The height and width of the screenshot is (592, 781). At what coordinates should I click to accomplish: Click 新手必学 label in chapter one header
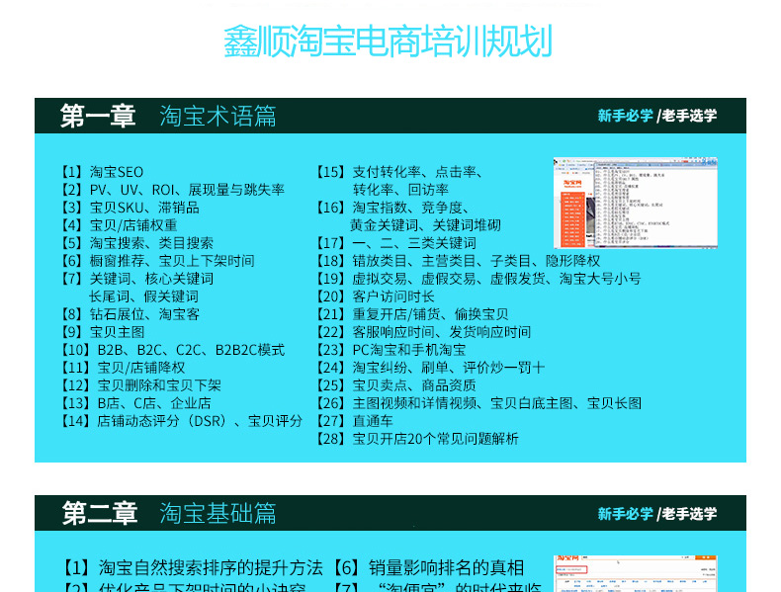(625, 116)
